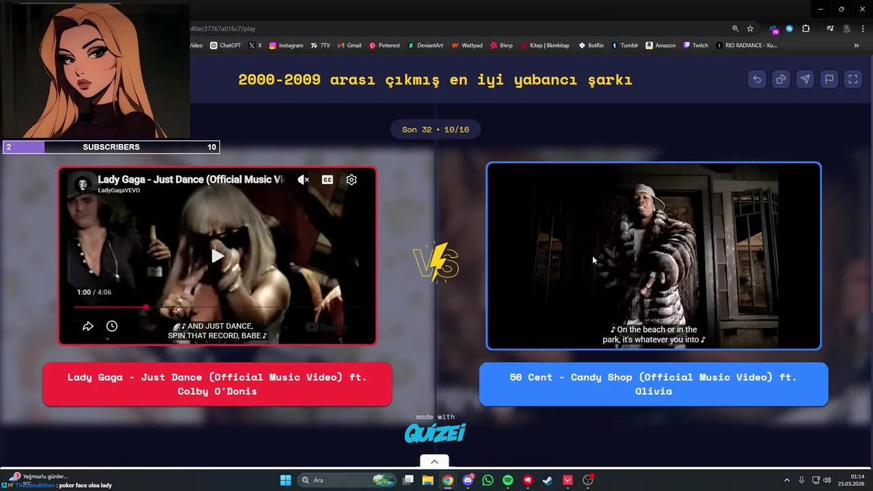Show hidden system tray icons chevron

click(786, 480)
